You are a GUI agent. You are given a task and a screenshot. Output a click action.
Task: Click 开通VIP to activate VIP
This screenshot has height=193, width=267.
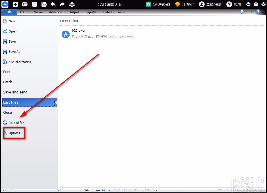(185, 4)
